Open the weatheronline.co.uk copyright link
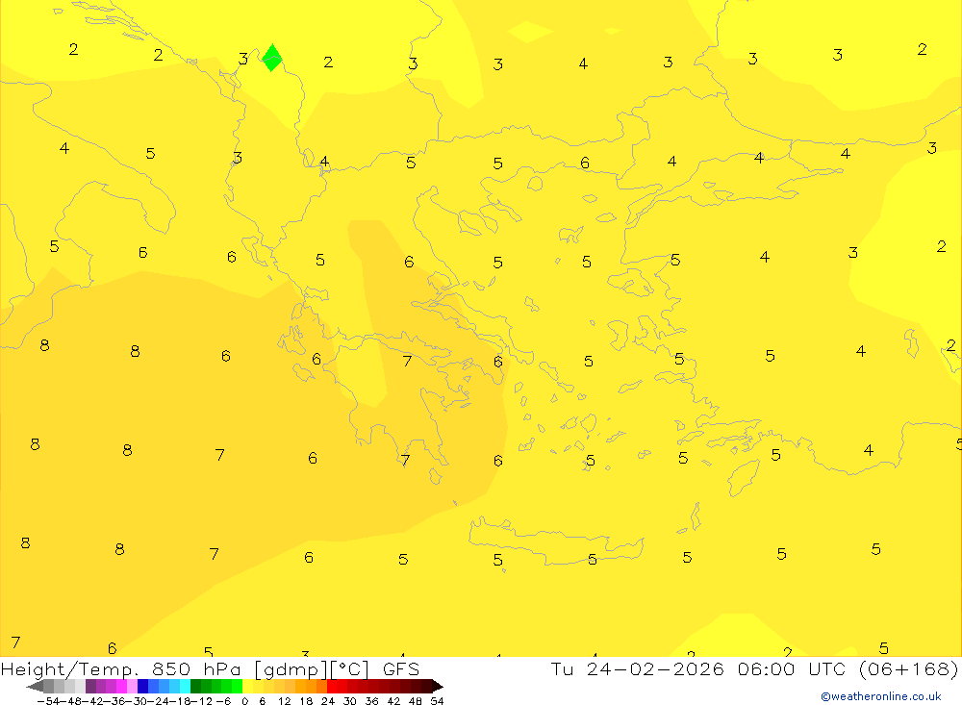This screenshot has width=962, height=705. point(881,695)
